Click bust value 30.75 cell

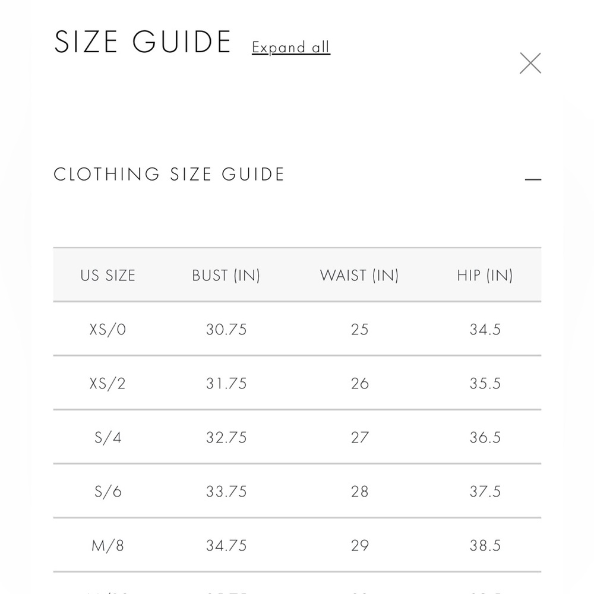226,330
